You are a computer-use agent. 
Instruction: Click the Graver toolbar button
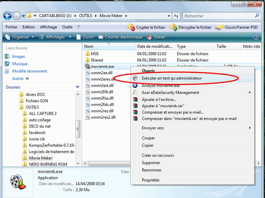(x=156, y=37)
